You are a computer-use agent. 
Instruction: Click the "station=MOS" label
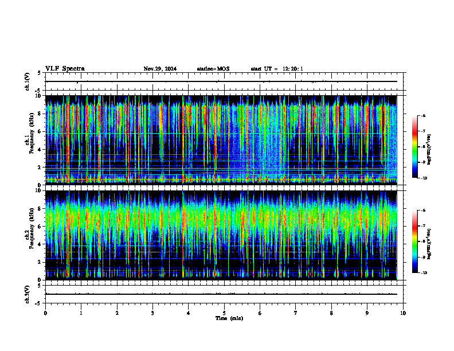click(213, 69)
